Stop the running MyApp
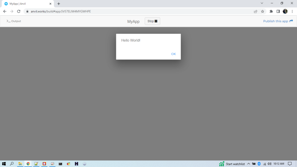Viewport: 297px width, 167px height. point(152,21)
